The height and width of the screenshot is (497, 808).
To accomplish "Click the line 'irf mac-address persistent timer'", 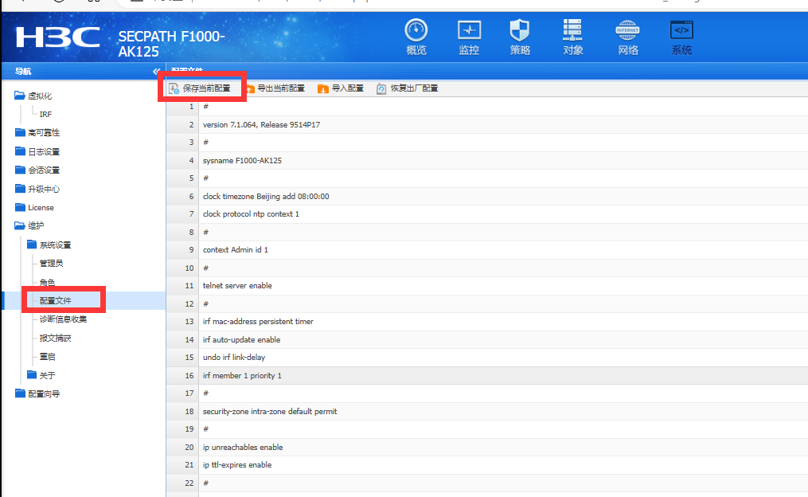I will click(x=258, y=321).
